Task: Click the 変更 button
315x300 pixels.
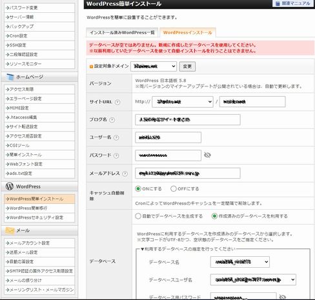Action: coord(187,66)
